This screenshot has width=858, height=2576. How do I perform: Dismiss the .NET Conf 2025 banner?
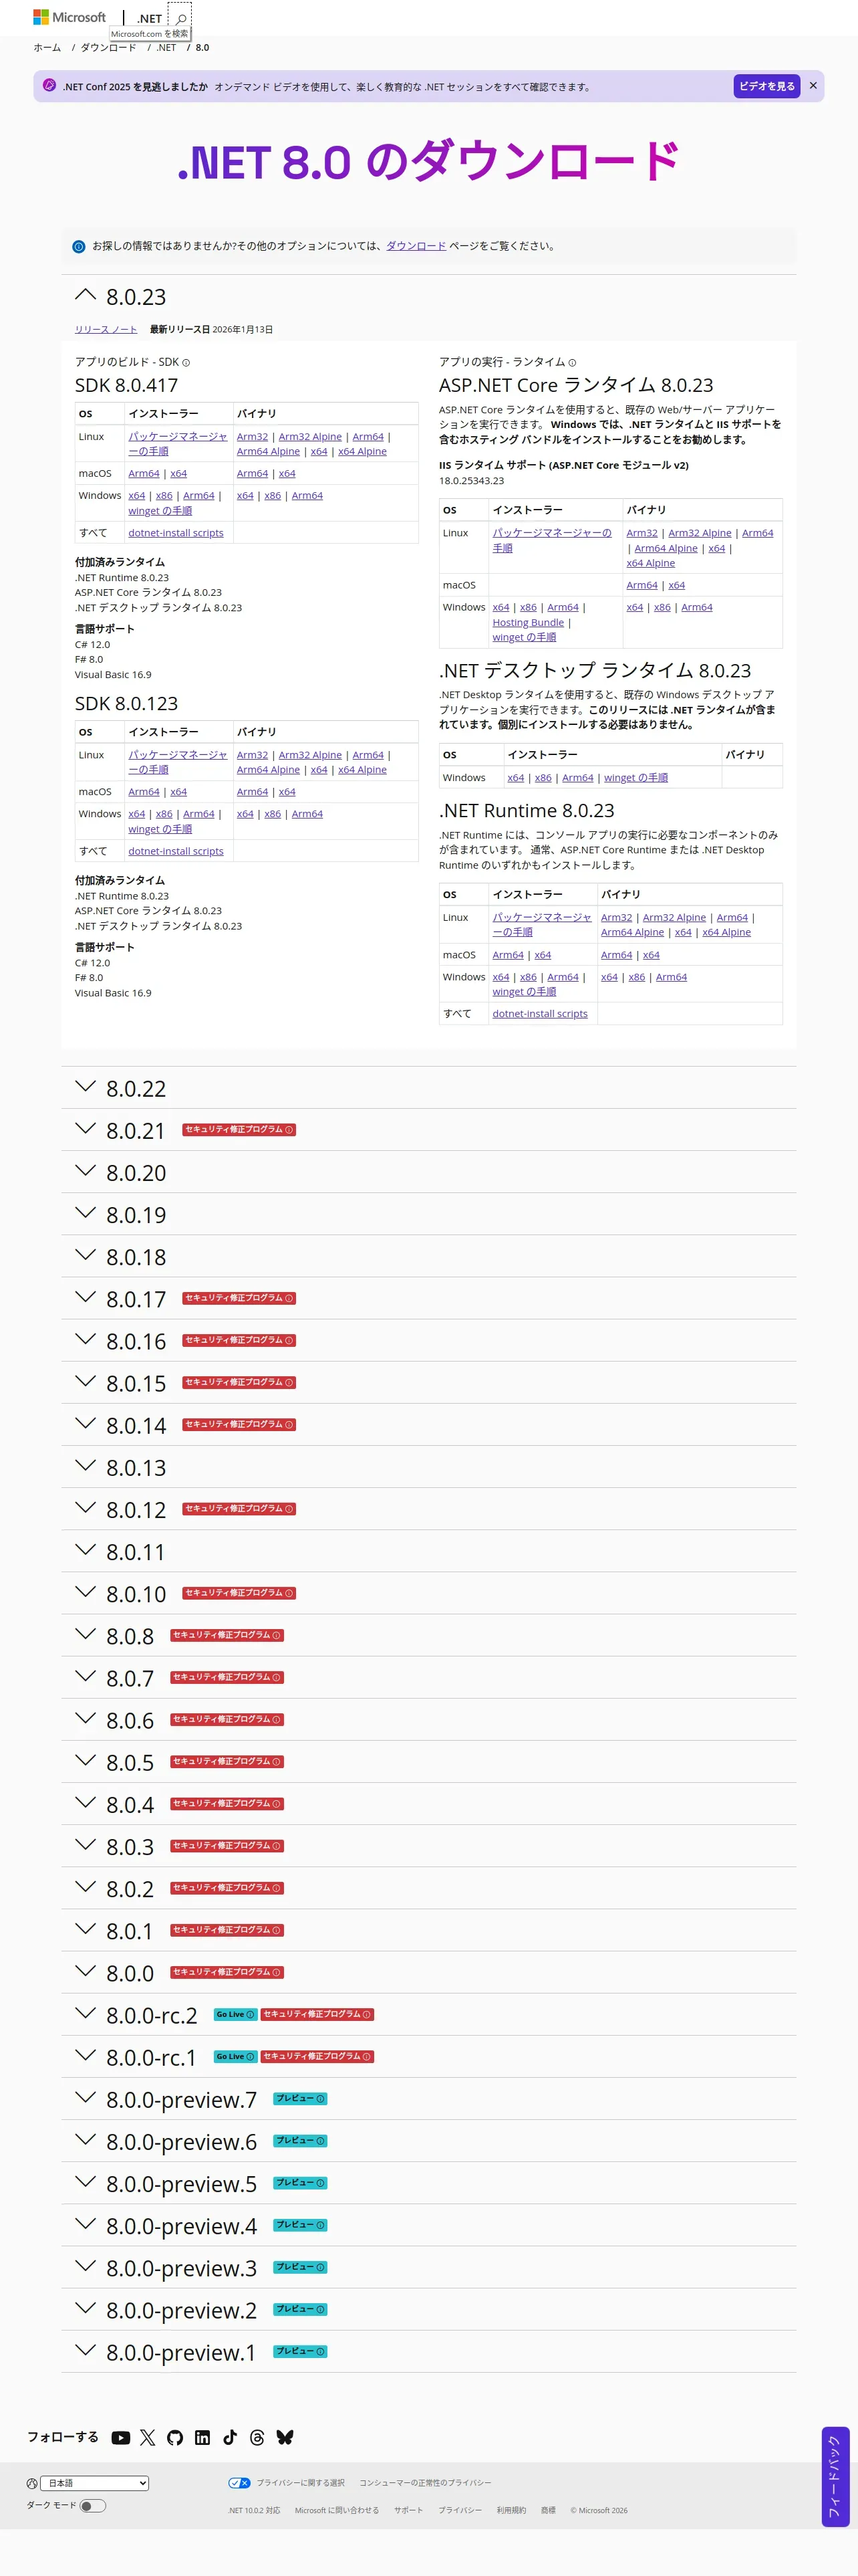[x=813, y=86]
